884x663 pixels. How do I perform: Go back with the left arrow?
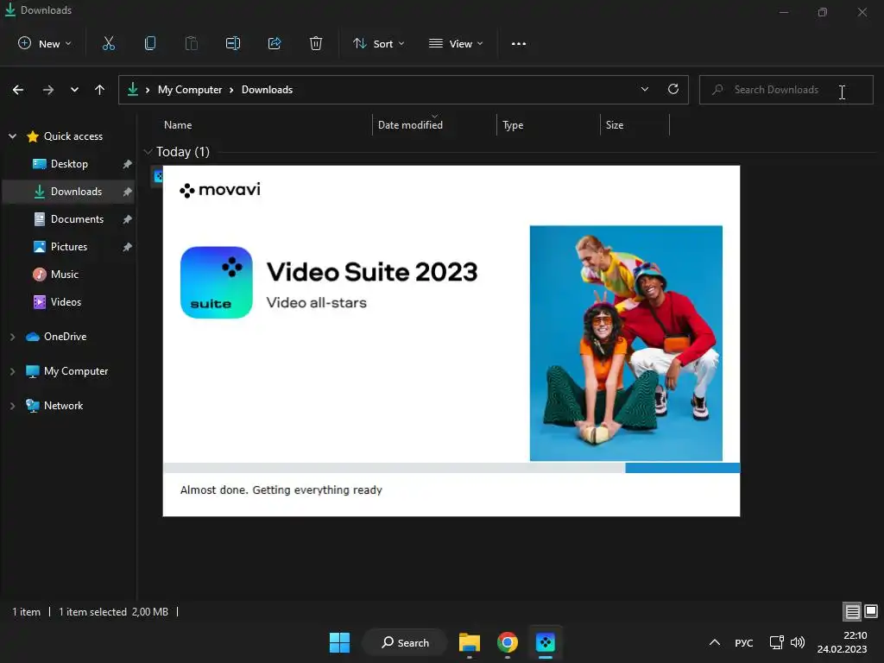[18, 90]
